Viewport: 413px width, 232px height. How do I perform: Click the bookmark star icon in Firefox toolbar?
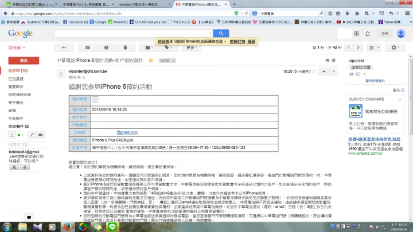(330, 13)
